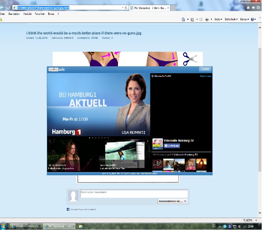
Task: Open the Ansicht menu
Action: [28, 14]
